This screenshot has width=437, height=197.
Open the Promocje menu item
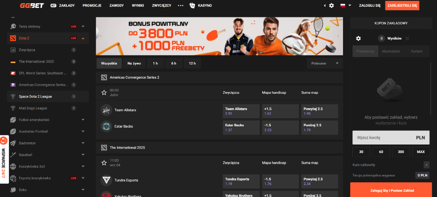point(92,6)
